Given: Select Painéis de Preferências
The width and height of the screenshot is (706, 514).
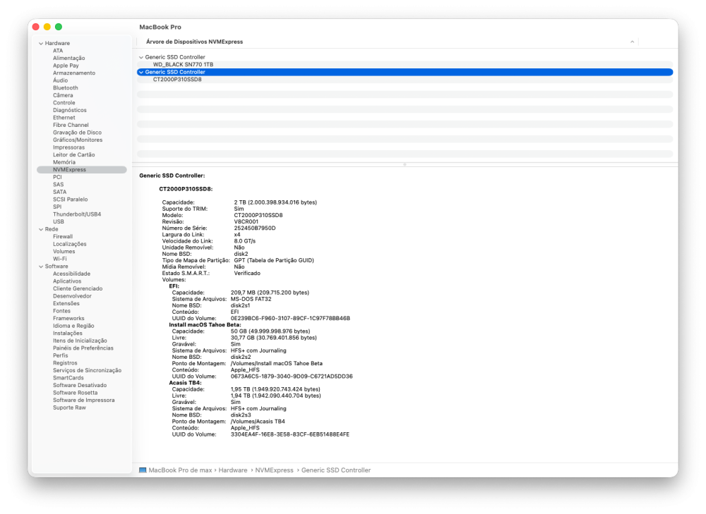Looking at the screenshot, I should coord(83,348).
